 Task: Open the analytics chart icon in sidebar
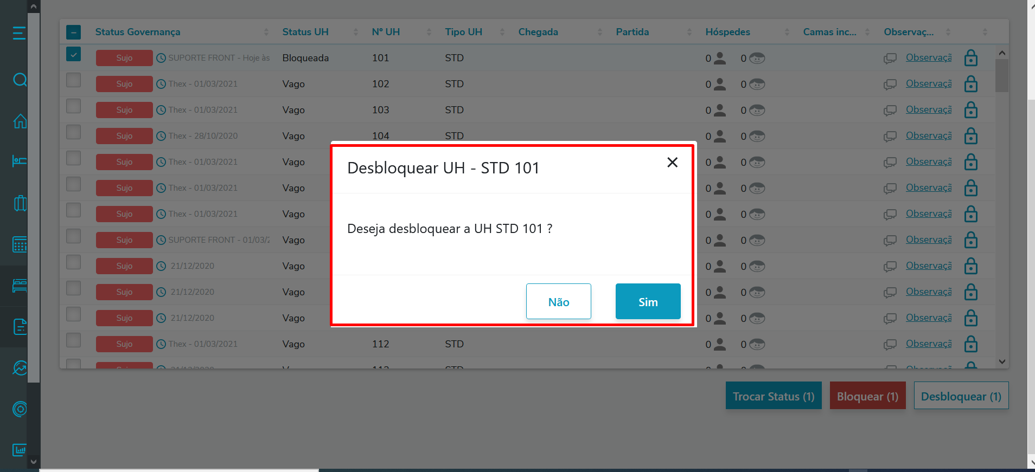pos(20,368)
